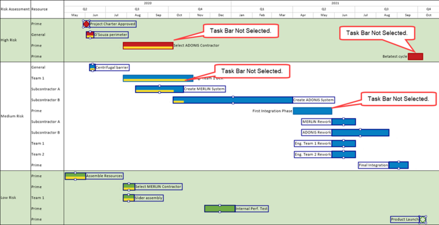Click the D'Souza perimeter task bar
439x225 pixels.
[x=90, y=35]
